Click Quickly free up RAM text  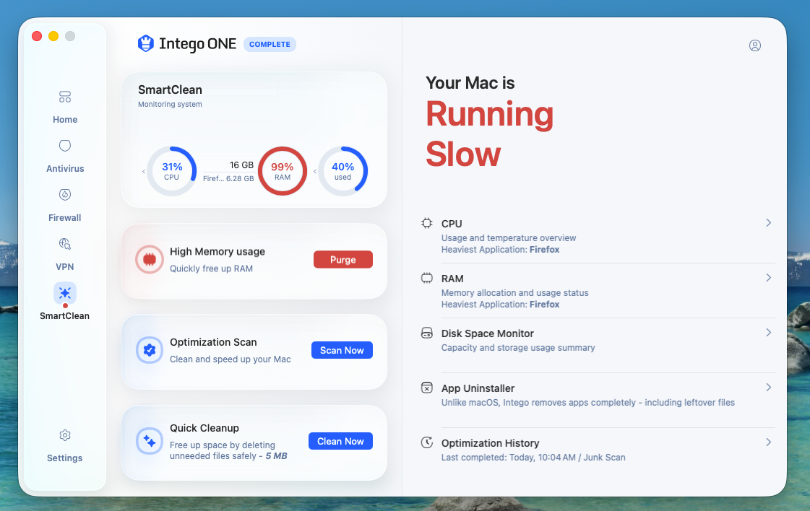pos(211,268)
